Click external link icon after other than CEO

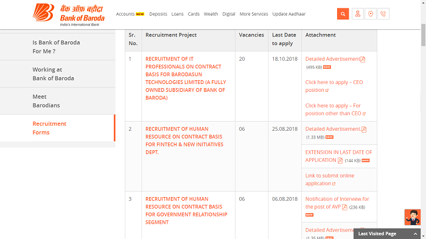pos(365,114)
